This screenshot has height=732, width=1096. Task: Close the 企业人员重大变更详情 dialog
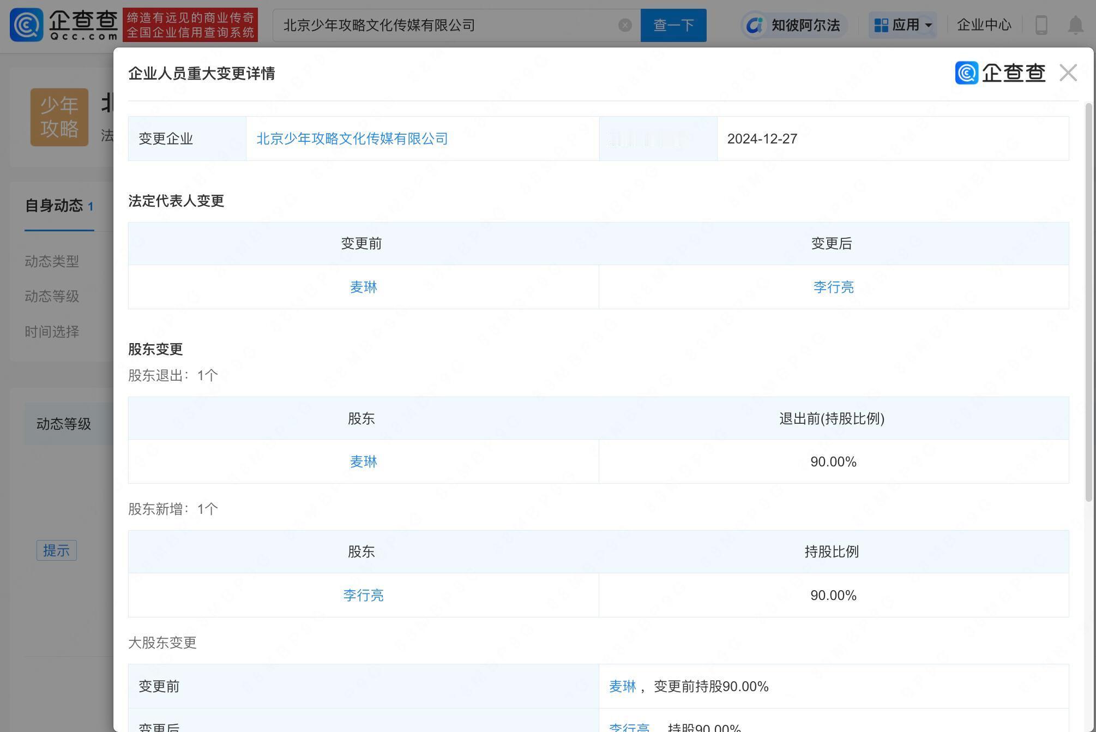coord(1068,73)
